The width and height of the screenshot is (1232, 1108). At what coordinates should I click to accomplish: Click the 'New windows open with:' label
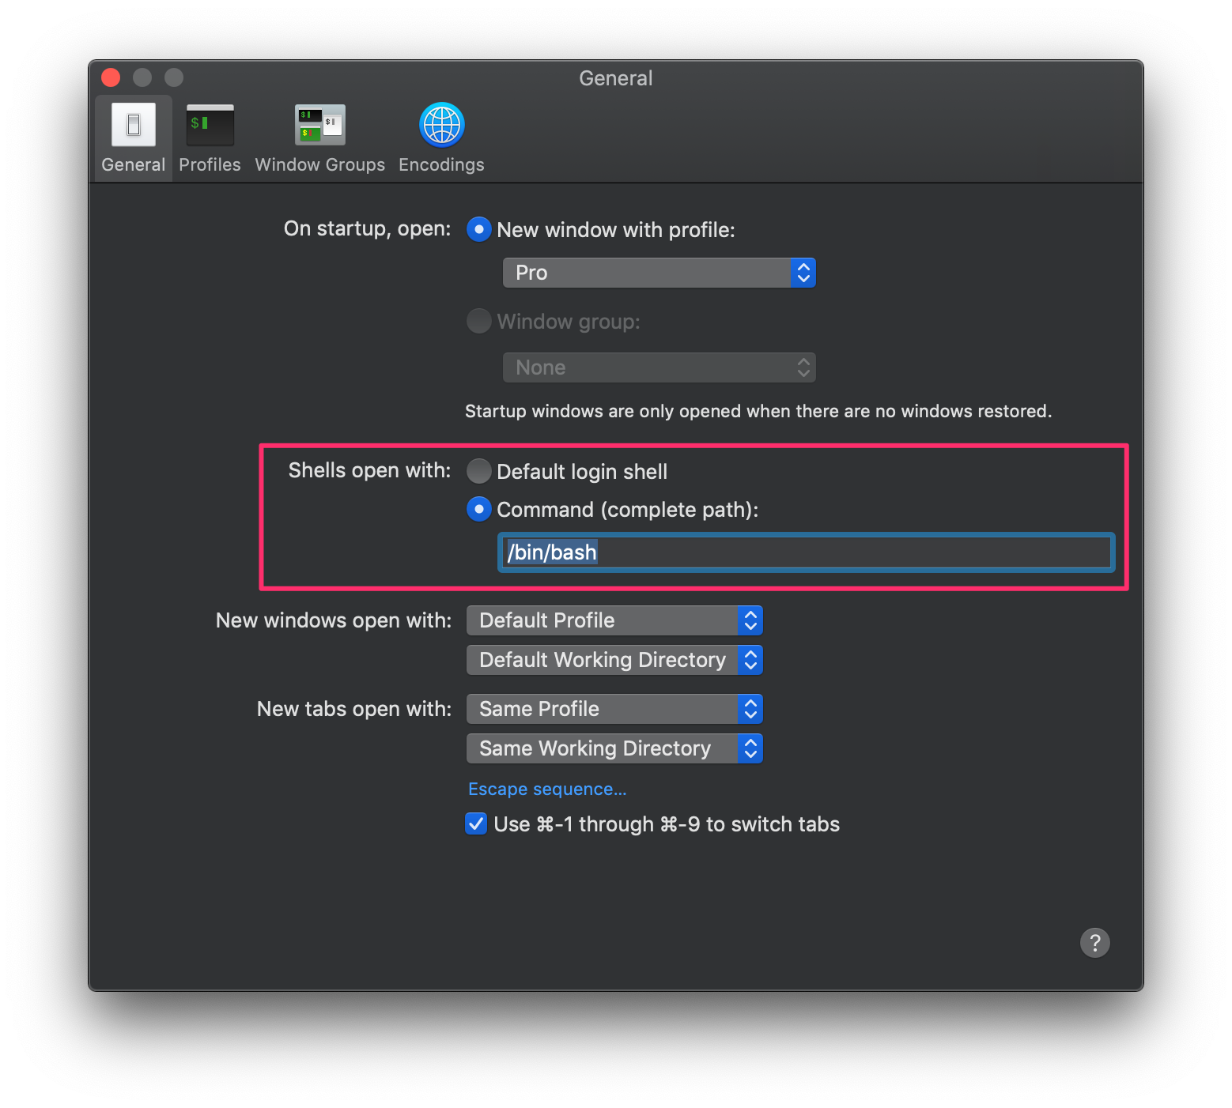point(334,620)
